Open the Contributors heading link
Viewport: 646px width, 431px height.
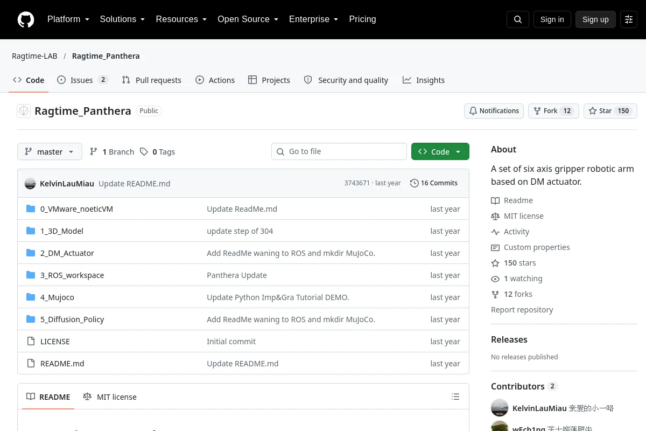click(524, 386)
